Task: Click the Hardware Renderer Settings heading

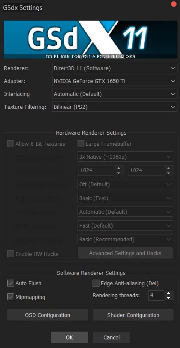Action: click(91, 133)
